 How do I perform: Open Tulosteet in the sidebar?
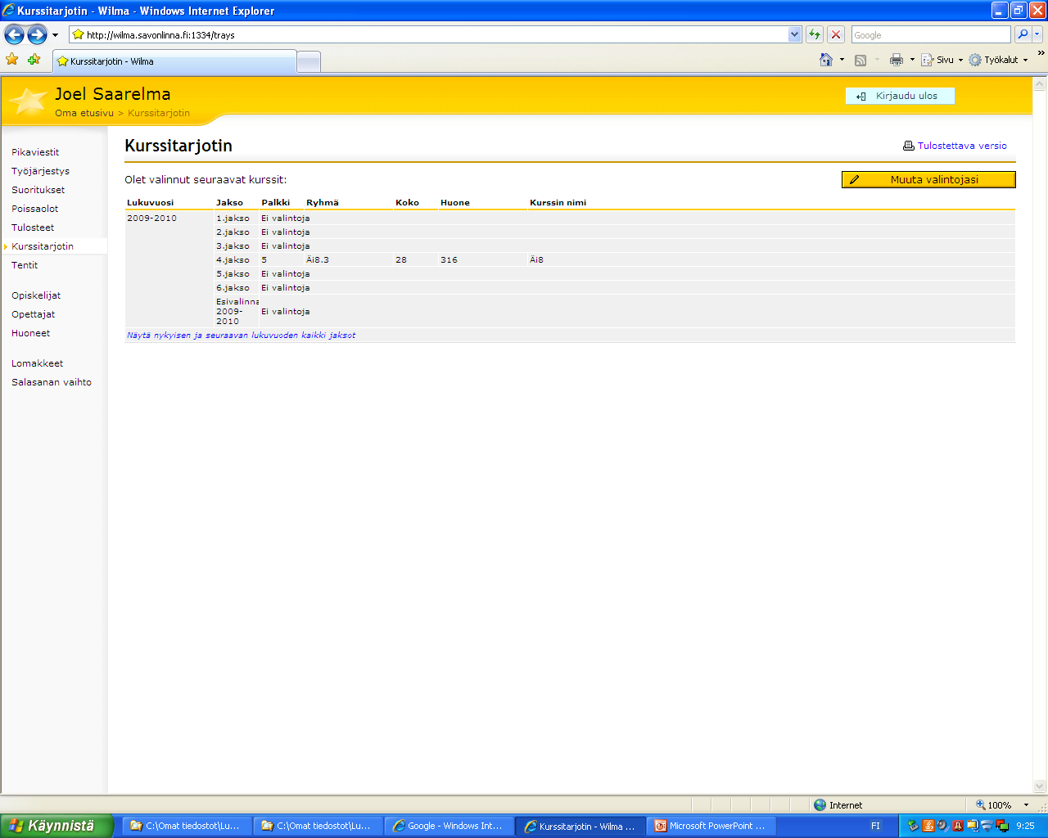coord(33,228)
